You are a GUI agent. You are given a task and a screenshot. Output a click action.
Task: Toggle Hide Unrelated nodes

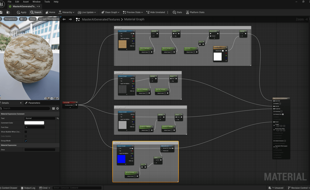click(x=156, y=12)
